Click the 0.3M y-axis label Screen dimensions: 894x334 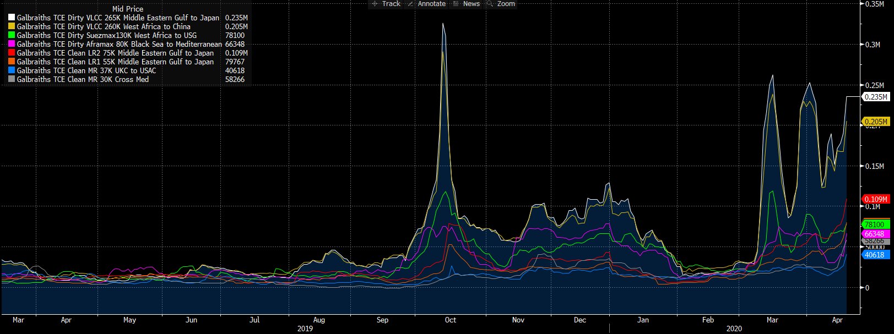point(873,45)
